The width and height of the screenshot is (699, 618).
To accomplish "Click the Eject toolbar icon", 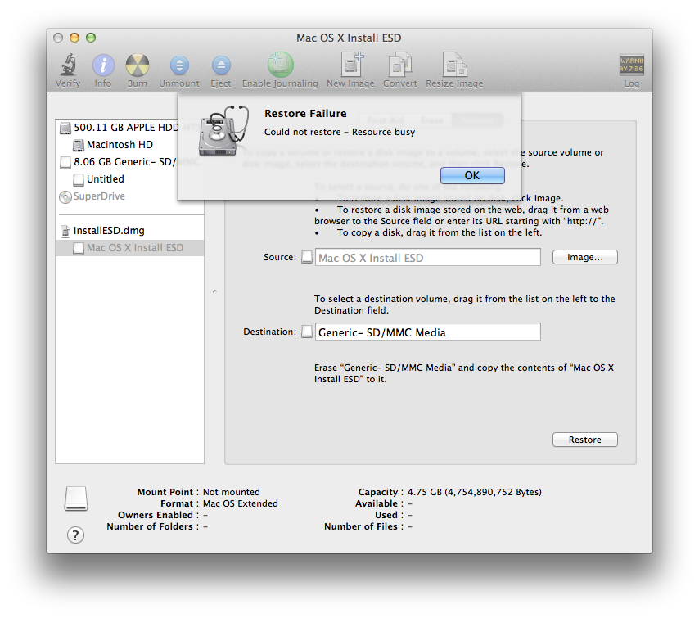I will click(x=221, y=65).
